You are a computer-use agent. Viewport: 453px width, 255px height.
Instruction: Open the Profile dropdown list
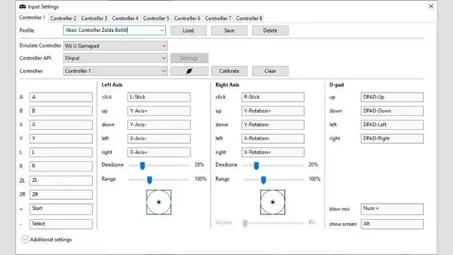click(x=162, y=31)
